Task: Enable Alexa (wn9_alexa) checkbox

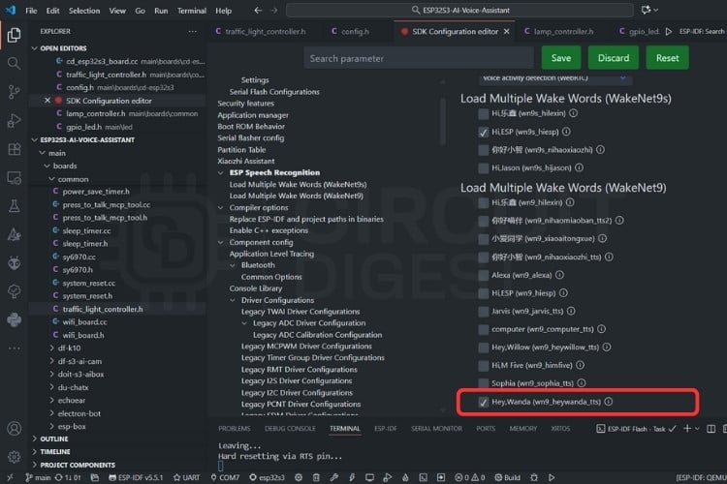Action: (483, 275)
